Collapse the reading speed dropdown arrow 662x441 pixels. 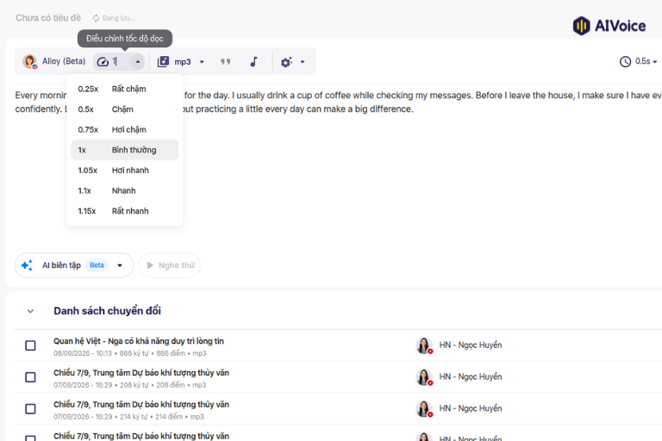click(x=138, y=62)
